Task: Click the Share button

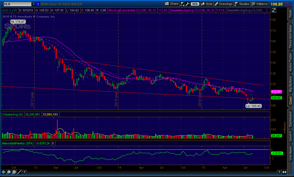Action: click(172, 4)
